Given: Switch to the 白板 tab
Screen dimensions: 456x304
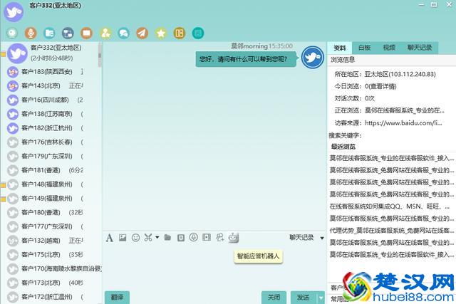Looking at the screenshot, I should pos(364,48).
